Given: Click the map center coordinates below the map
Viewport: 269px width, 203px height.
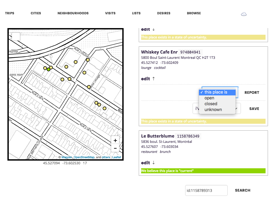Looking at the screenshot, I should 65,163.
